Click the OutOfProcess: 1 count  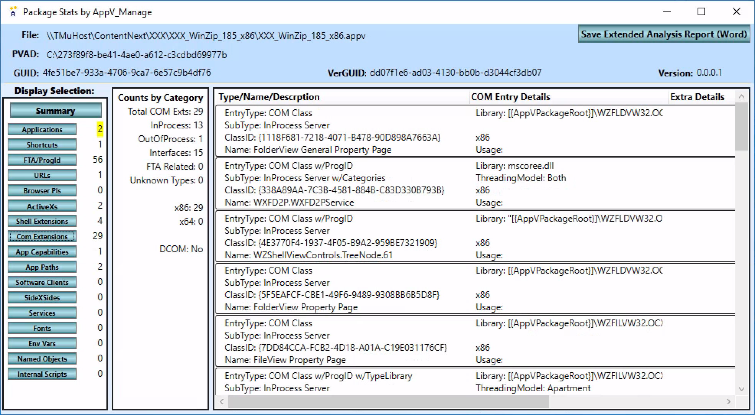tap(170, 139)
